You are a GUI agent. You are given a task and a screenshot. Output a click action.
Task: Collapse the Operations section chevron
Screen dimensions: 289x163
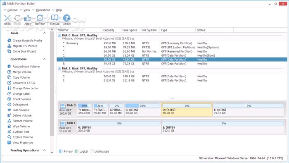pyautogui.click(x=45, y=59)
